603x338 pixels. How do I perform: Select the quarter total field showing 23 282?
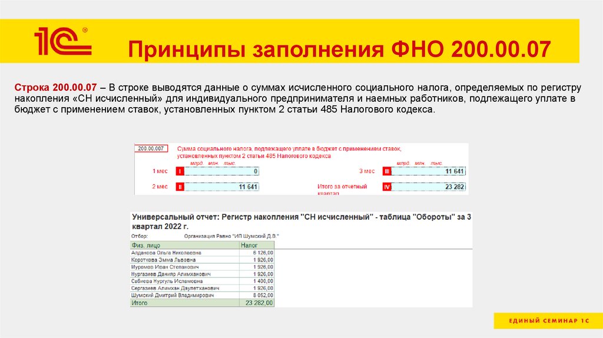pyautogui.click(x=429, y=187)
